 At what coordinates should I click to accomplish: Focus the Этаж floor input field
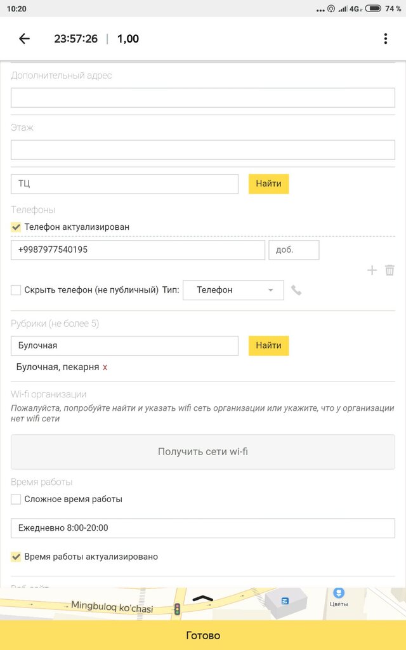click(203, 150)
